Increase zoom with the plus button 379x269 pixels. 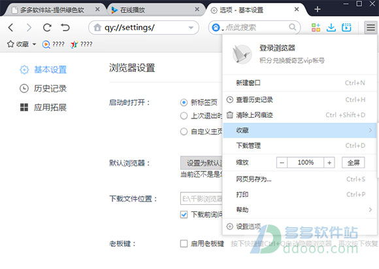pos(329,162)
